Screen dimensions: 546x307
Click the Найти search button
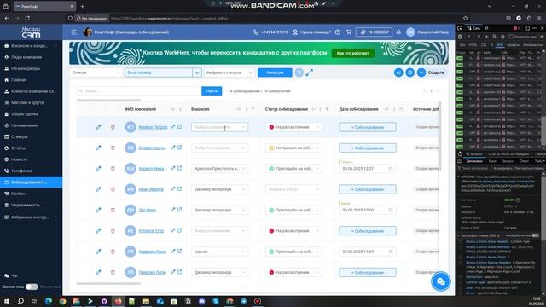(x=212, y=91)
